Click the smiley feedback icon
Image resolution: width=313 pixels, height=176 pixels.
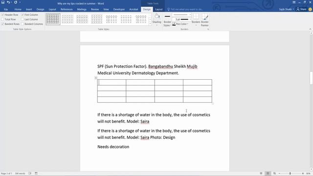click(310, 9)
